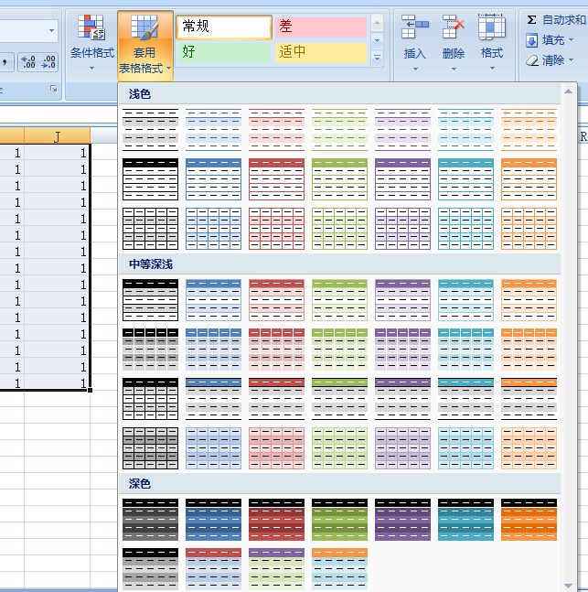Click the increase decimal places icon
The image size is (588, 592).
27,61
